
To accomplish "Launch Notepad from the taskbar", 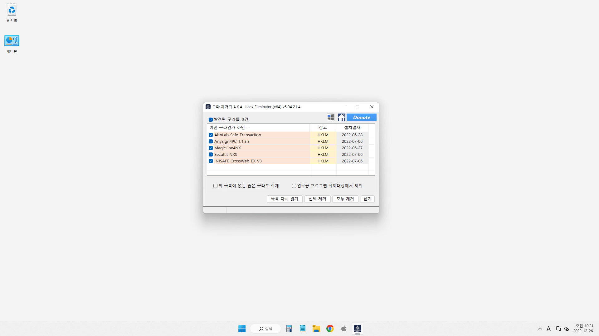I will click(303, 329).
